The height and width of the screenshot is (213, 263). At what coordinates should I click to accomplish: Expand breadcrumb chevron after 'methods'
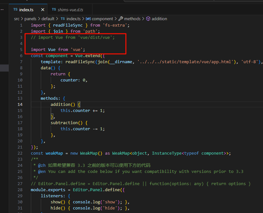(143, 19)
